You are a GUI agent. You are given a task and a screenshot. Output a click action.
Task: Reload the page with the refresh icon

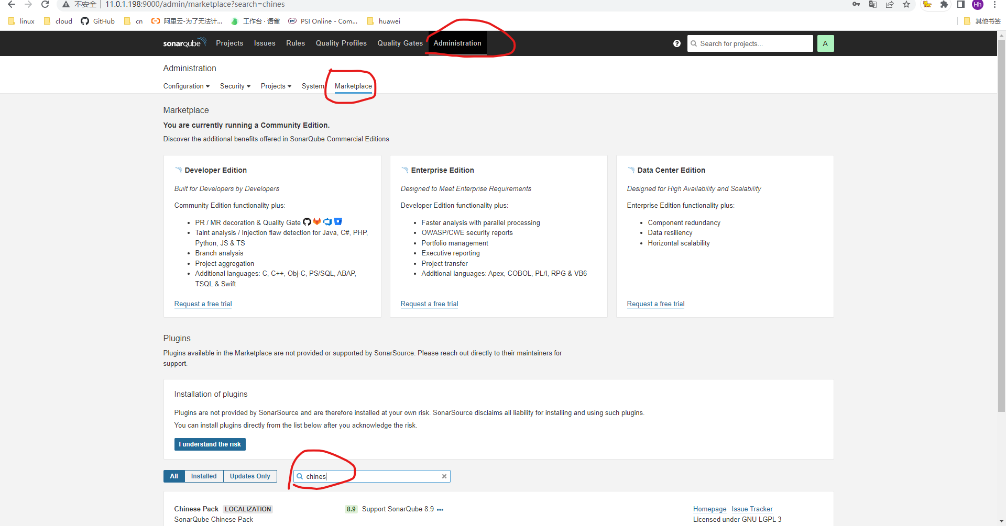45,4
